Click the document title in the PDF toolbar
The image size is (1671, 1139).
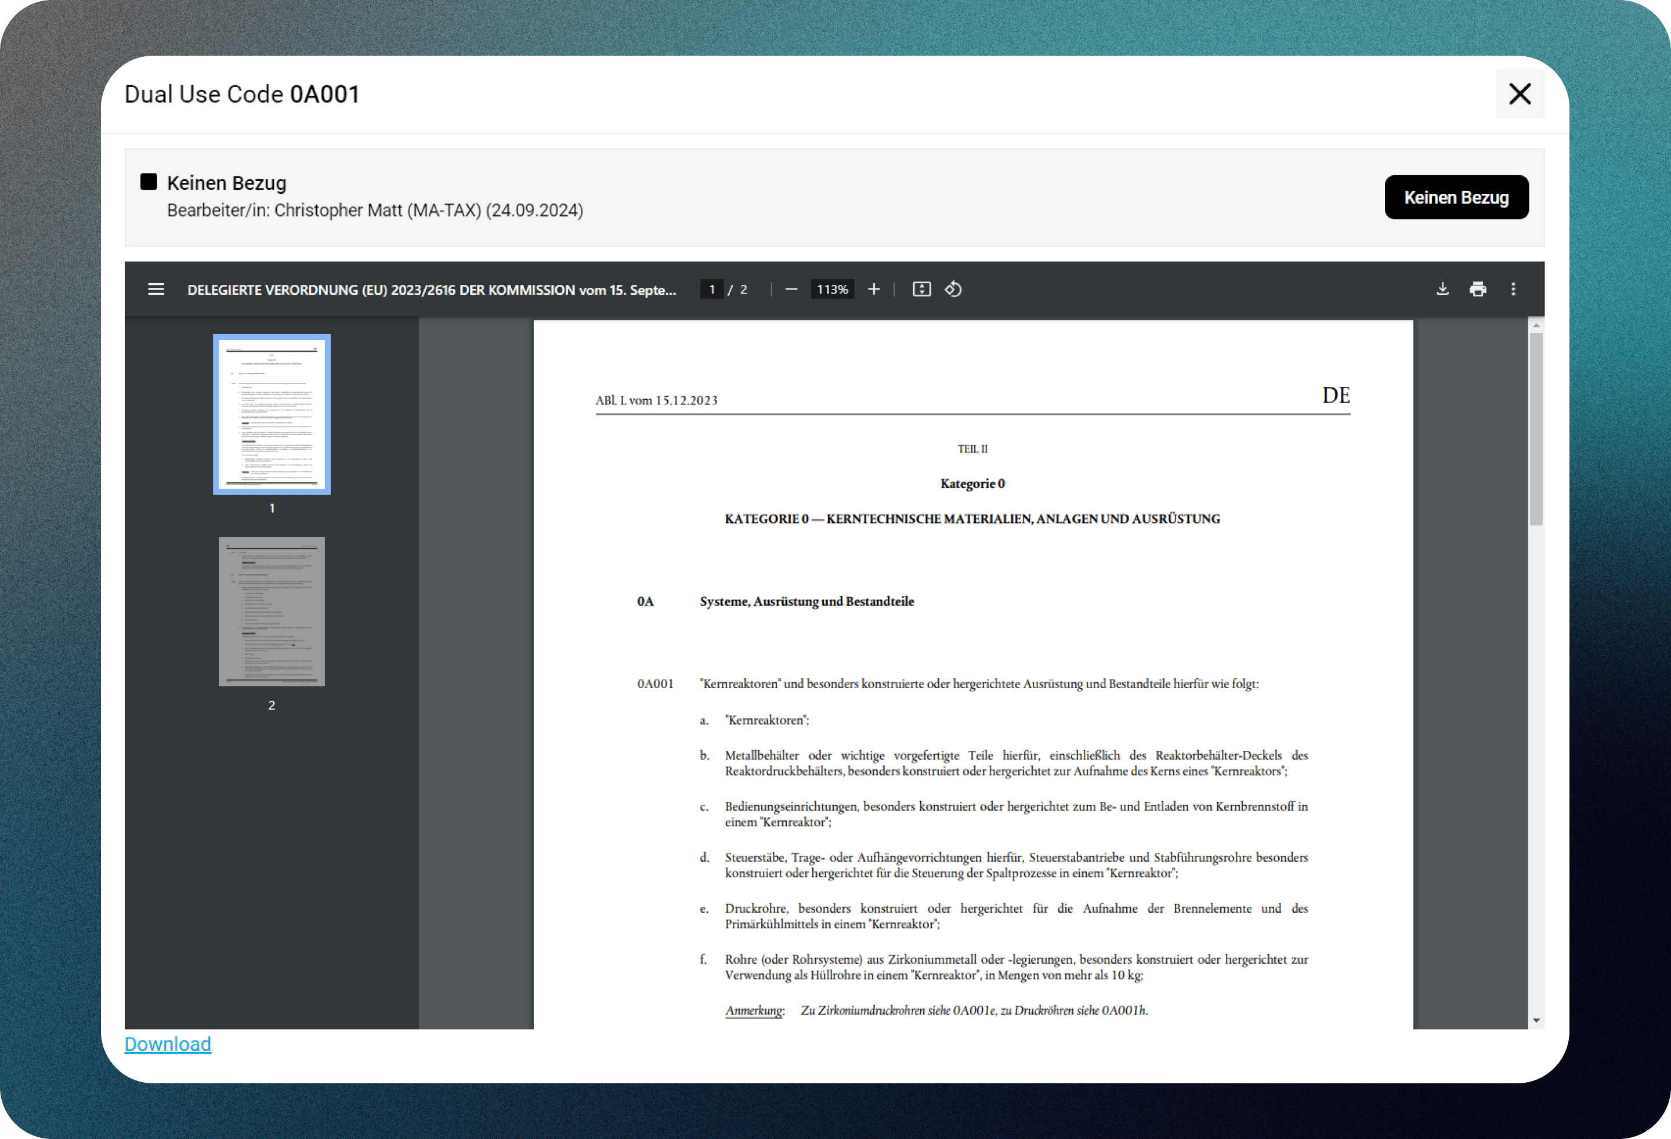[x=432, y=290]
